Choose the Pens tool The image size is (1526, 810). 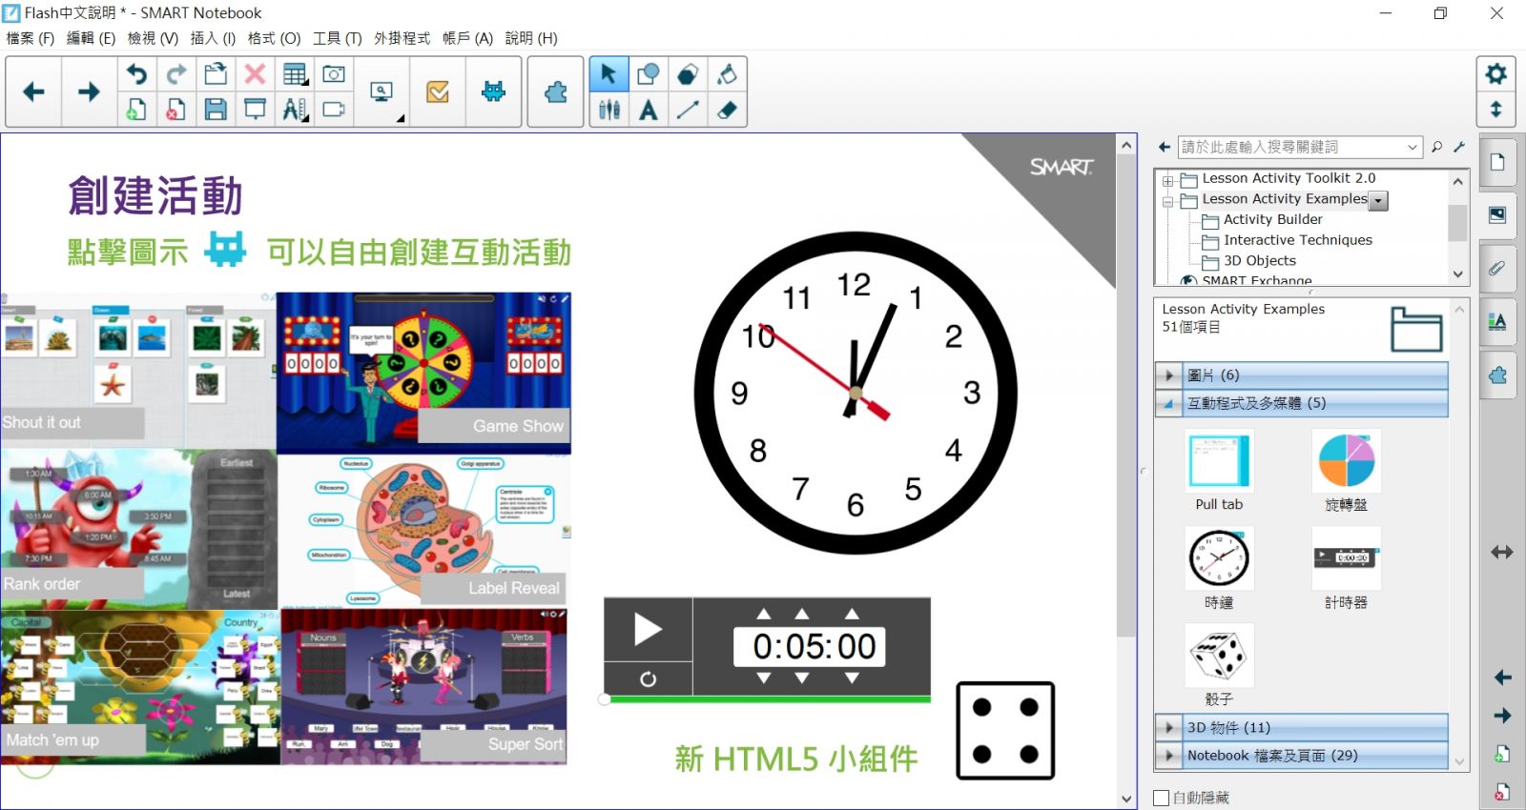pyautogui.click(x=609, y=110)
